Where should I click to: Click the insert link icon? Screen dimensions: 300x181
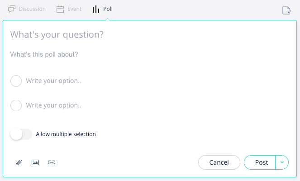click(x=52, y=162)
